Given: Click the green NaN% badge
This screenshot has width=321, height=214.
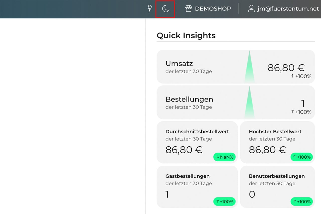Looking at the screenshot, I should (x=225, y=157).
